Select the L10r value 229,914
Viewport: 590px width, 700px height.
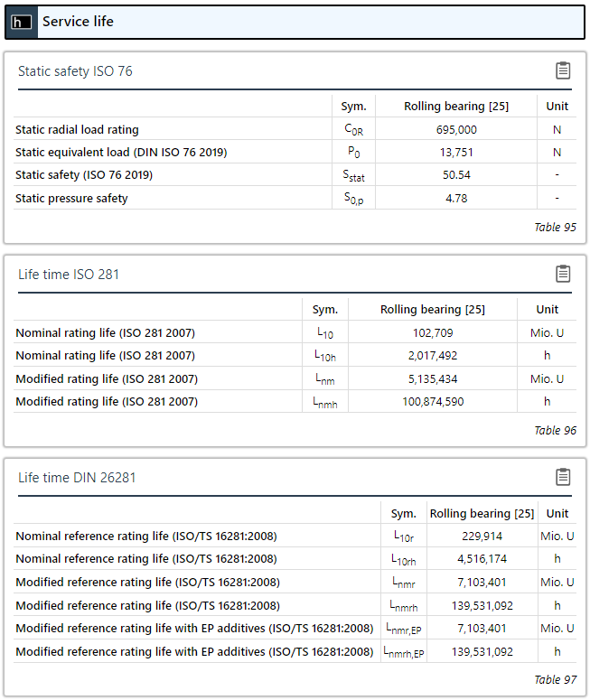pyautogui.click(x=482, y=537)
